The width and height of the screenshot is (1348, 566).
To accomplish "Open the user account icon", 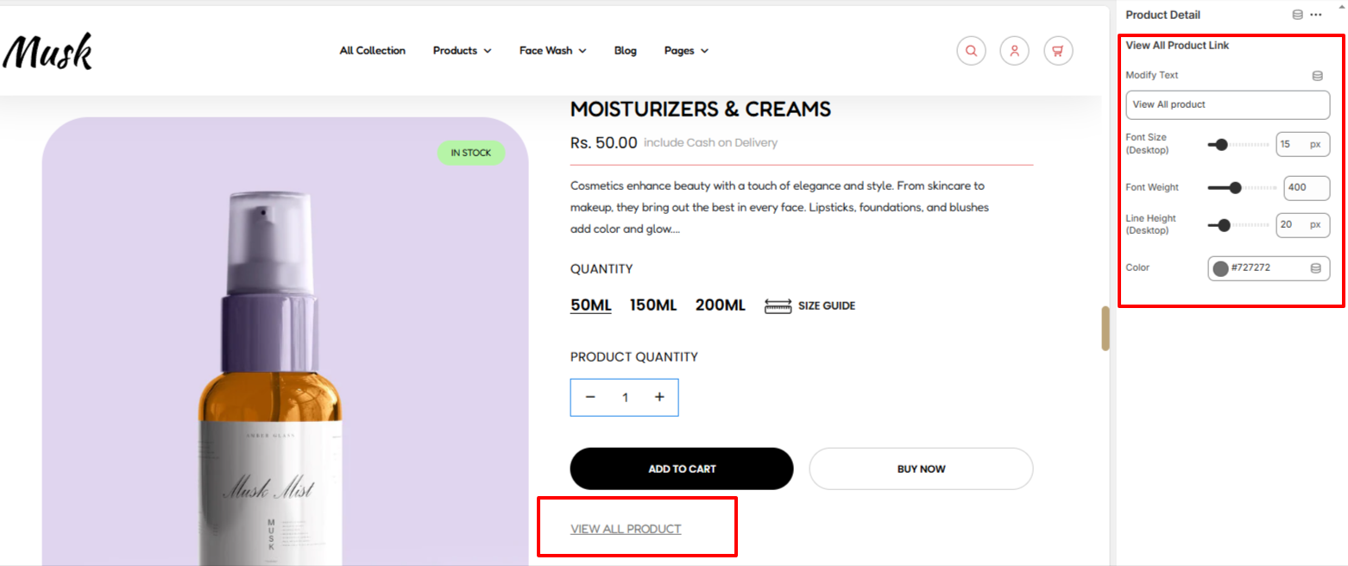I will pyautogui.click(x=1014, y=51).
